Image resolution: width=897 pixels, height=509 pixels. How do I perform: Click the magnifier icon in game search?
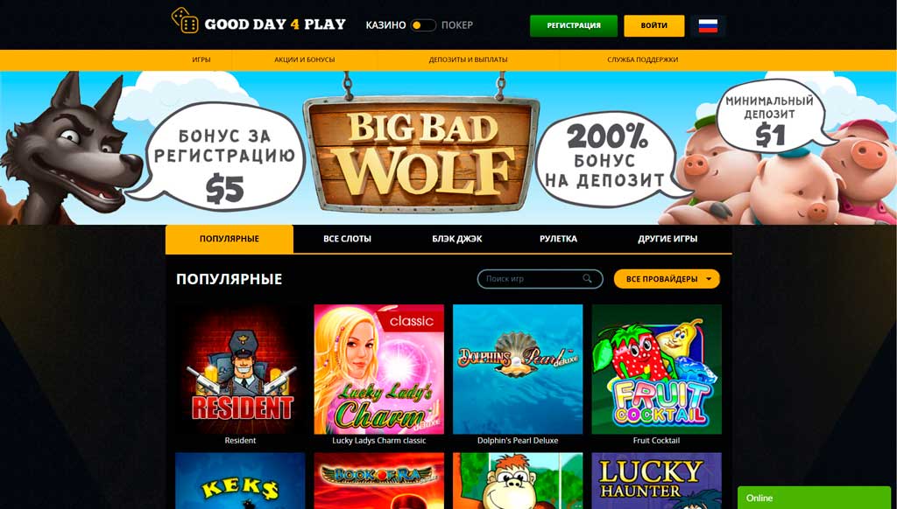tap(587, 279)
